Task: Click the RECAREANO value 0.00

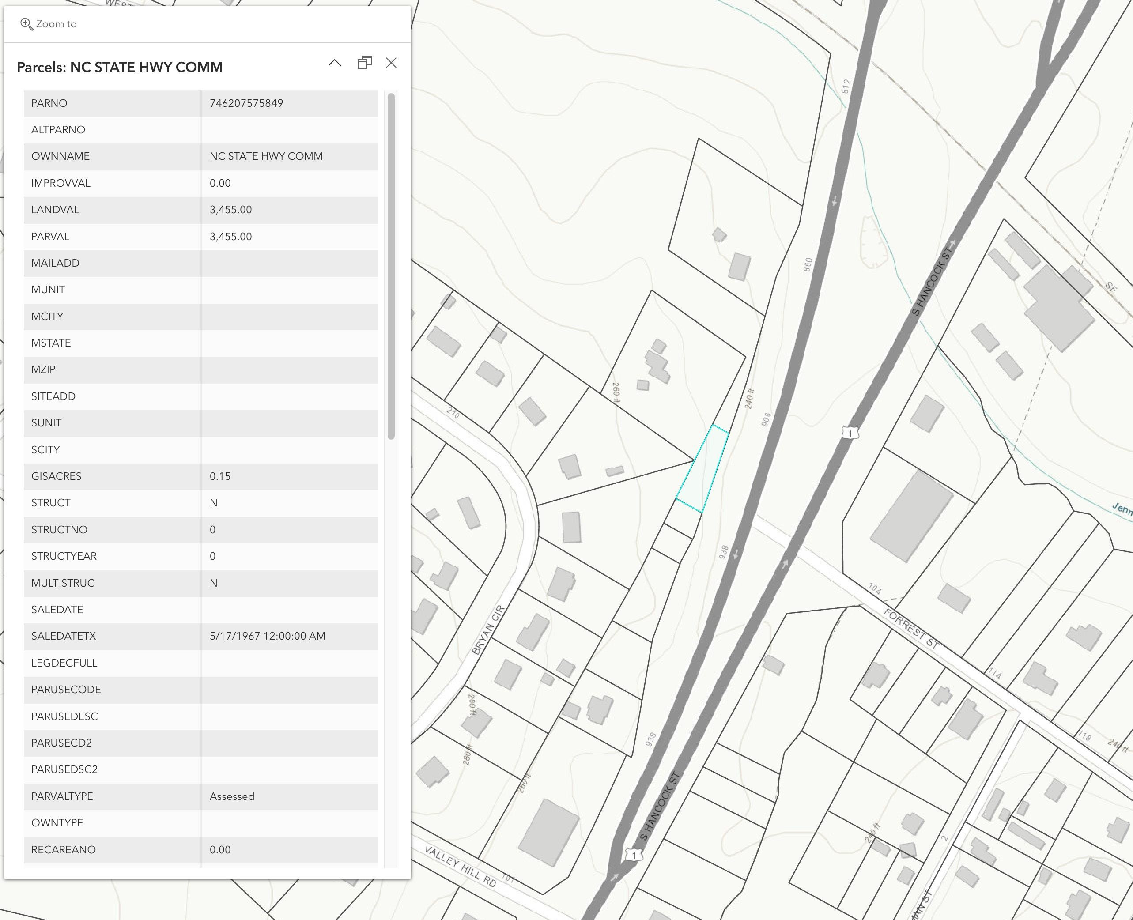Action: click(220, 849)
